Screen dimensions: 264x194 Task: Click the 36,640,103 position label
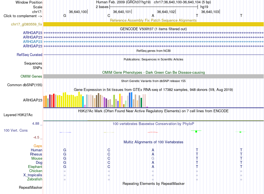210,12
